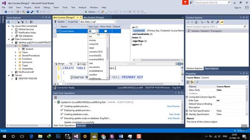
Task: Expand the Northwind.mdf connection node
Action: 12,72
